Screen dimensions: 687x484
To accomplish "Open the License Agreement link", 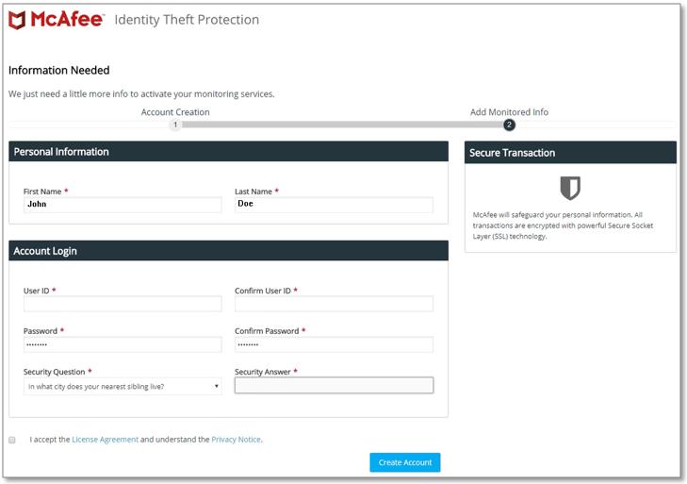I will [105, 440].
